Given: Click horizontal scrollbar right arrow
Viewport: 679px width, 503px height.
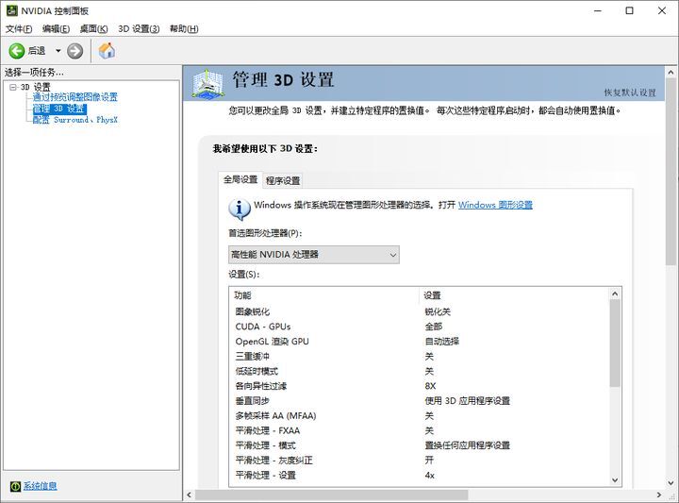Looking at the screenshot, I should 658,495.
